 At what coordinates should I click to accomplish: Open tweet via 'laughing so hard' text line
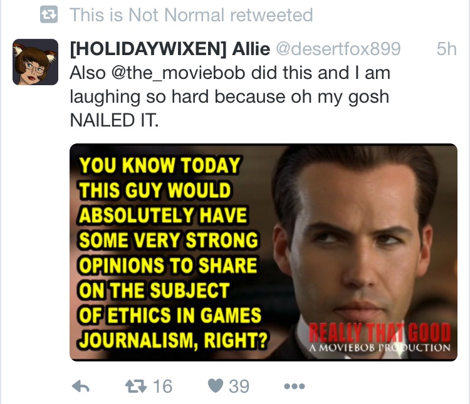[229, 97]
